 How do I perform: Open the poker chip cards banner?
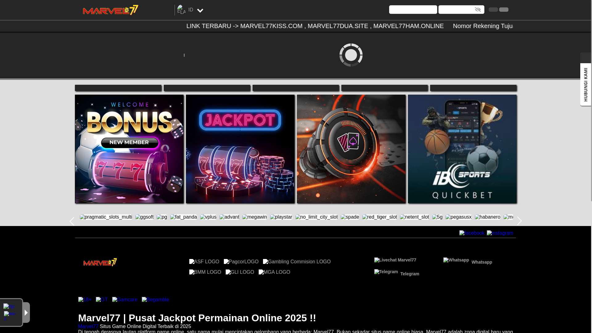[351, 149]
